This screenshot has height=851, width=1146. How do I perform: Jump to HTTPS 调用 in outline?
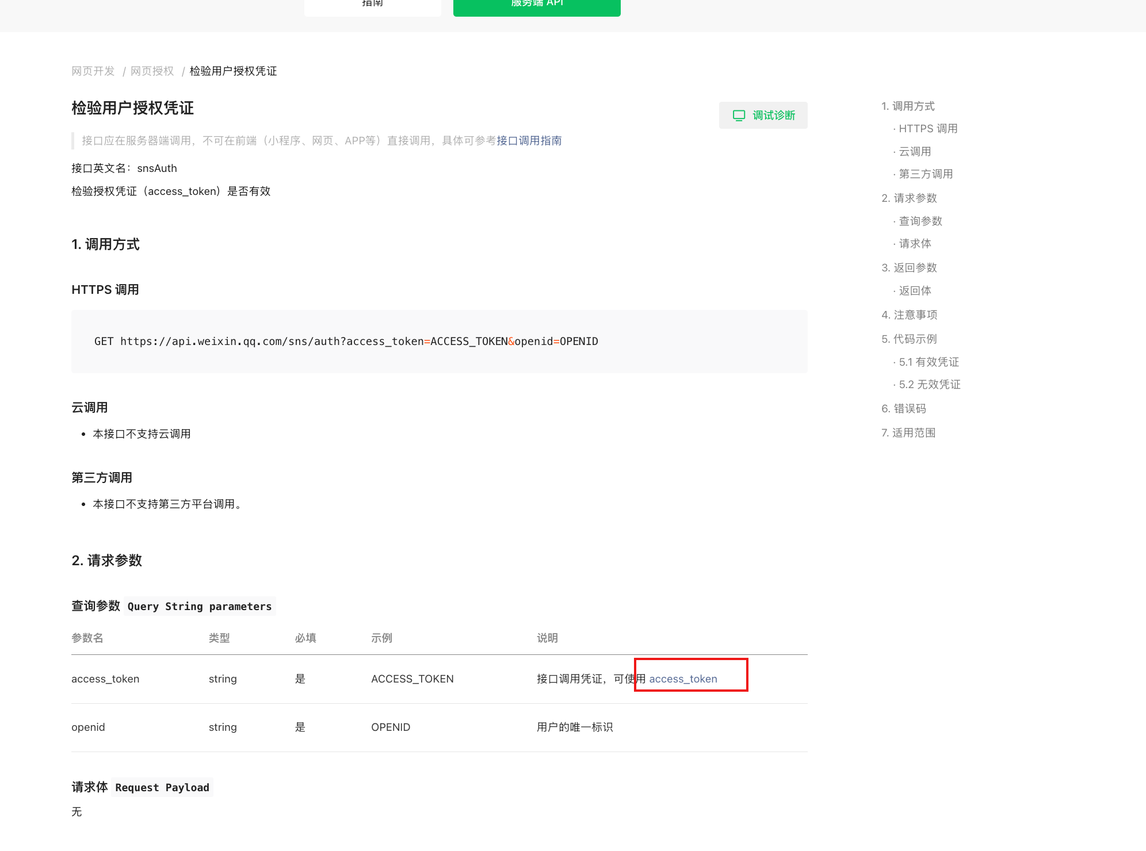click(x=927, y=129)
